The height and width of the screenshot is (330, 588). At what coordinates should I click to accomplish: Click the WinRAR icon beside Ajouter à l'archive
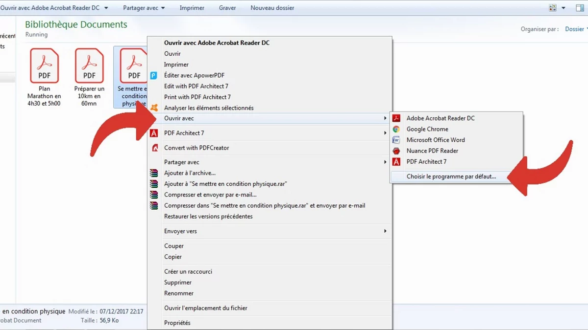[154, 173]
